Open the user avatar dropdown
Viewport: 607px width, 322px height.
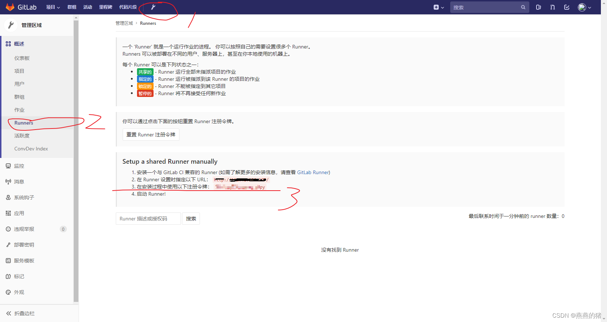pyautogui.click(x=584, y=7)
